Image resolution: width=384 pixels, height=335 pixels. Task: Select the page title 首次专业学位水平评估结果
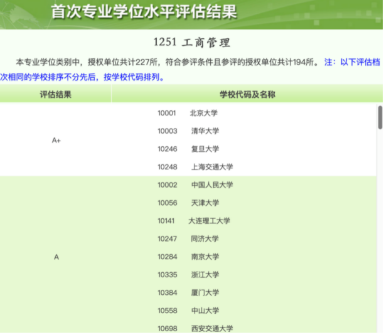click(144, 11)
